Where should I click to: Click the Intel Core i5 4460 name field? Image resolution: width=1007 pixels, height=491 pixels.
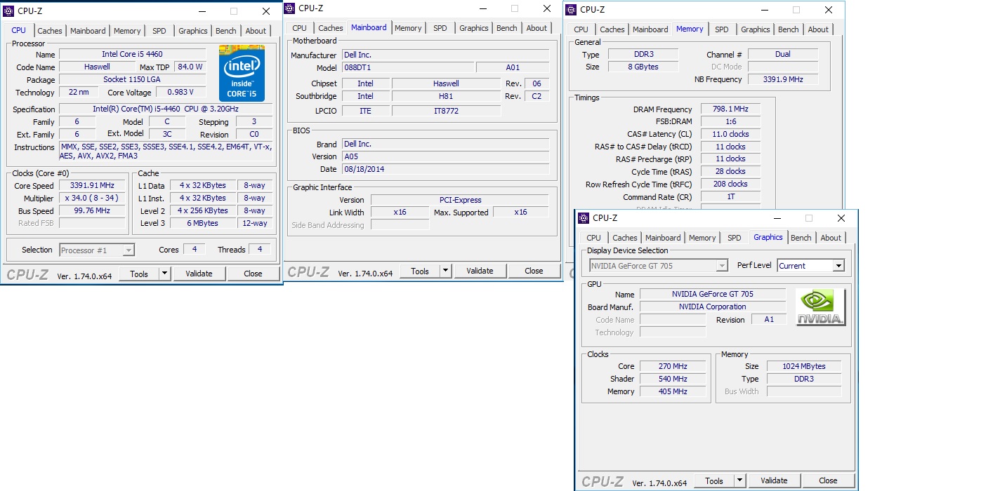pyautogui.click(x=132, y=54)
